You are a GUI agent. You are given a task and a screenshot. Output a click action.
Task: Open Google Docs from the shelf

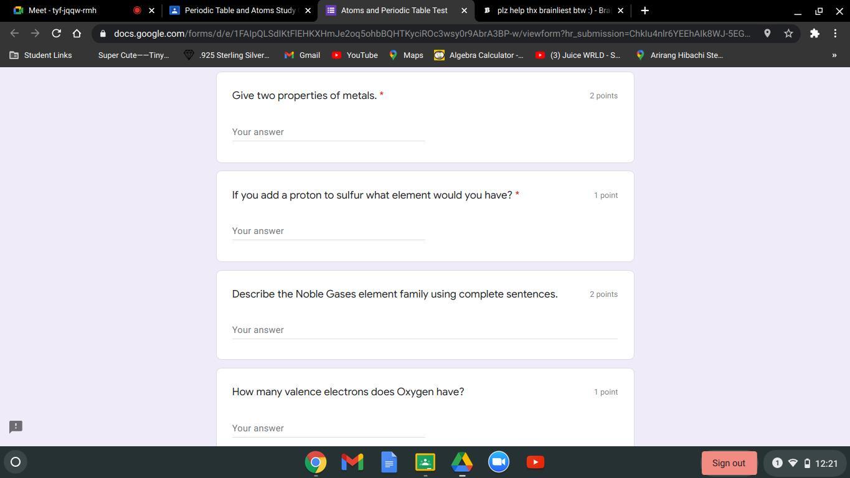click(x=389, y=462)
